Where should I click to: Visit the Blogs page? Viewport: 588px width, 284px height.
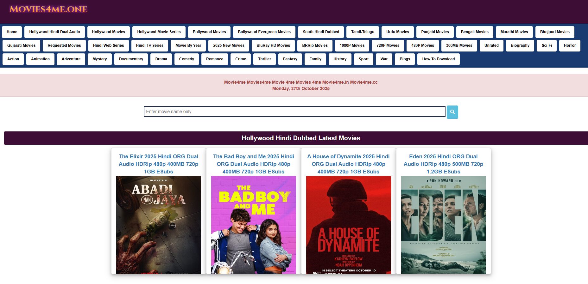click(405, 59)
